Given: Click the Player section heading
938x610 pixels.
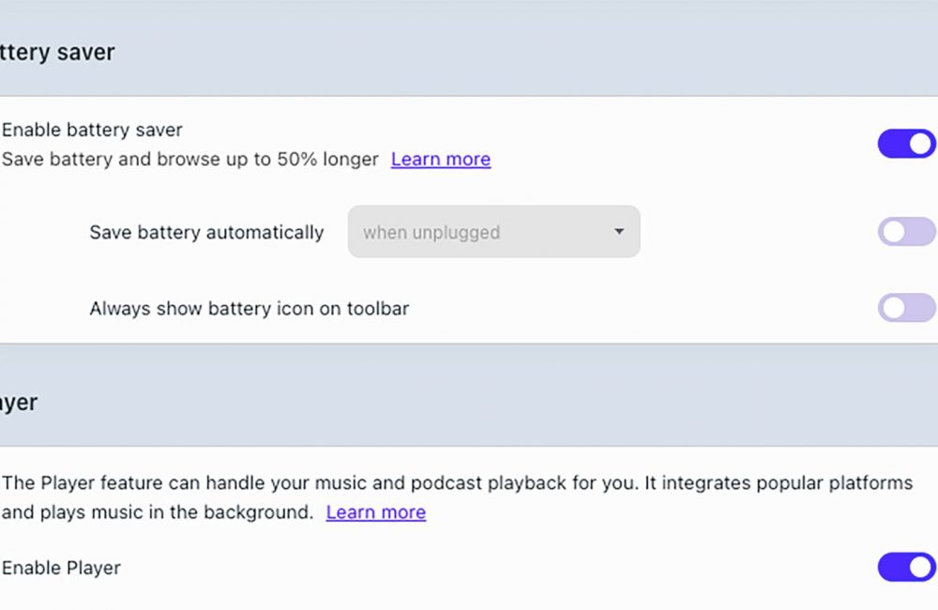Looking at the screenshot, I should click(19, 403).
